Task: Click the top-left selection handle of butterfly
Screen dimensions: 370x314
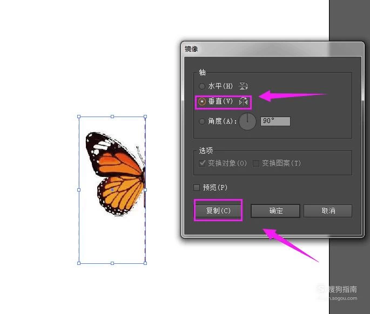Action: 79,117
